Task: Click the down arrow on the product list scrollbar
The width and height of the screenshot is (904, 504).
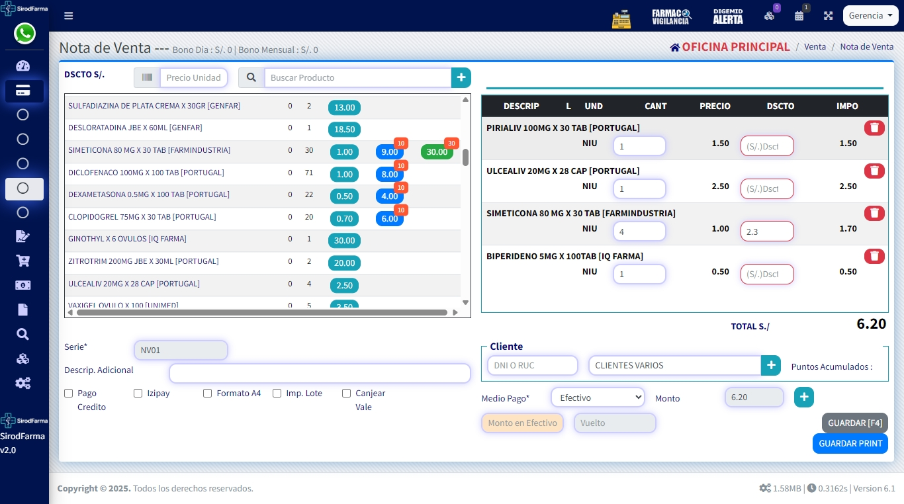Action: (465, 302)
